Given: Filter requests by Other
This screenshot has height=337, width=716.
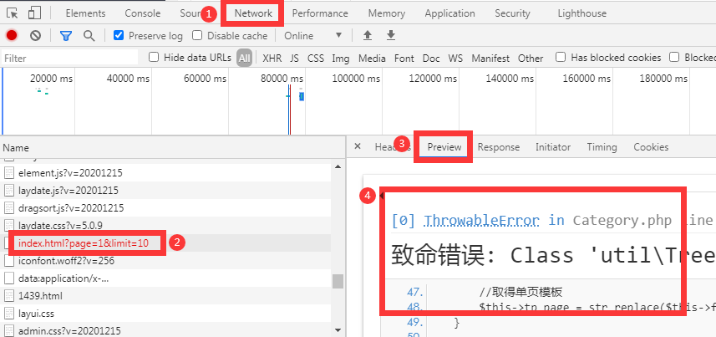Looking at the screenshot, I should [x=531, y=58].
